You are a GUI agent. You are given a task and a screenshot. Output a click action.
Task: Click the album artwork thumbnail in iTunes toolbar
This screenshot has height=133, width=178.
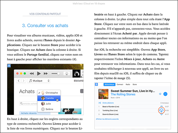click(x=76, y=74)
